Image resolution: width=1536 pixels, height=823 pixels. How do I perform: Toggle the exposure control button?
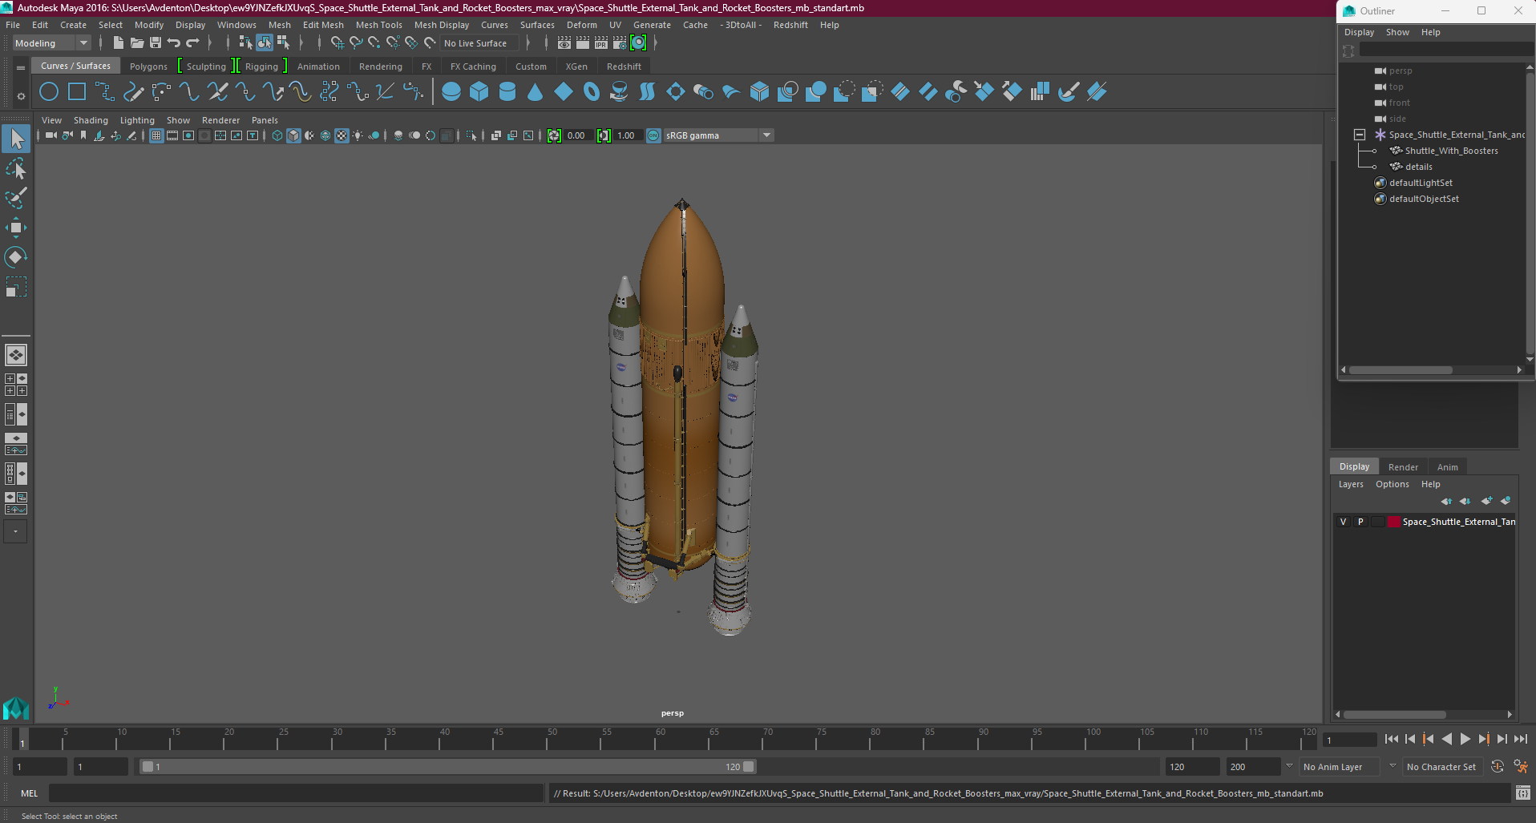coord(554,135)
